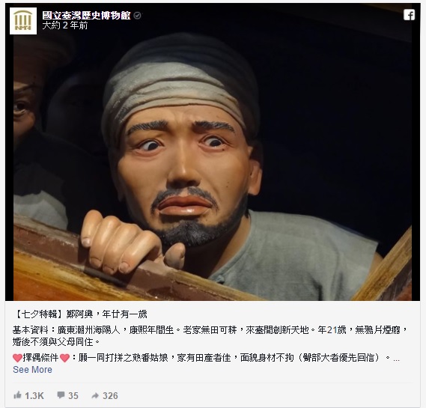
Task: View the 326 shares count
Action: tap(110, 395)
